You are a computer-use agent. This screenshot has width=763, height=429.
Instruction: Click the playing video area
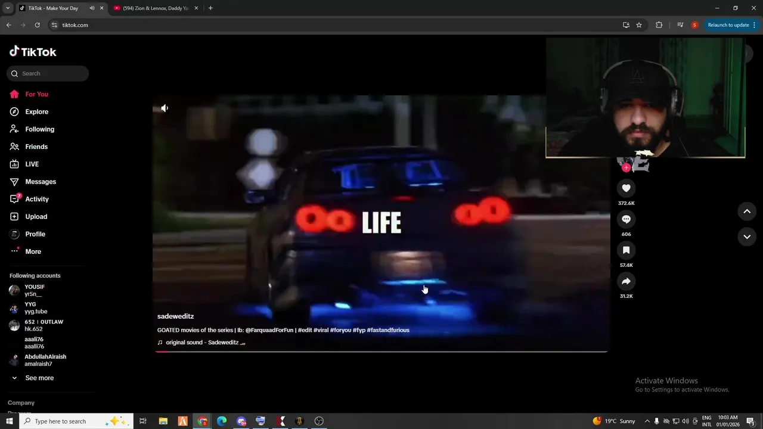pyautogui.click(x=381, y=223)
